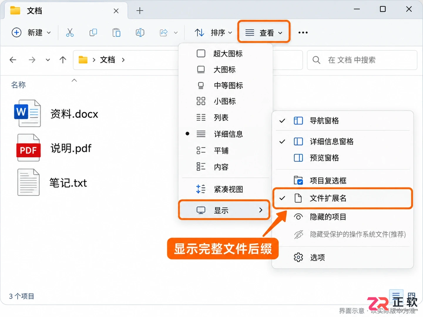The image size is (423, 317).
Task: Click the magnifier icon in search box
Action: point(316,60)
